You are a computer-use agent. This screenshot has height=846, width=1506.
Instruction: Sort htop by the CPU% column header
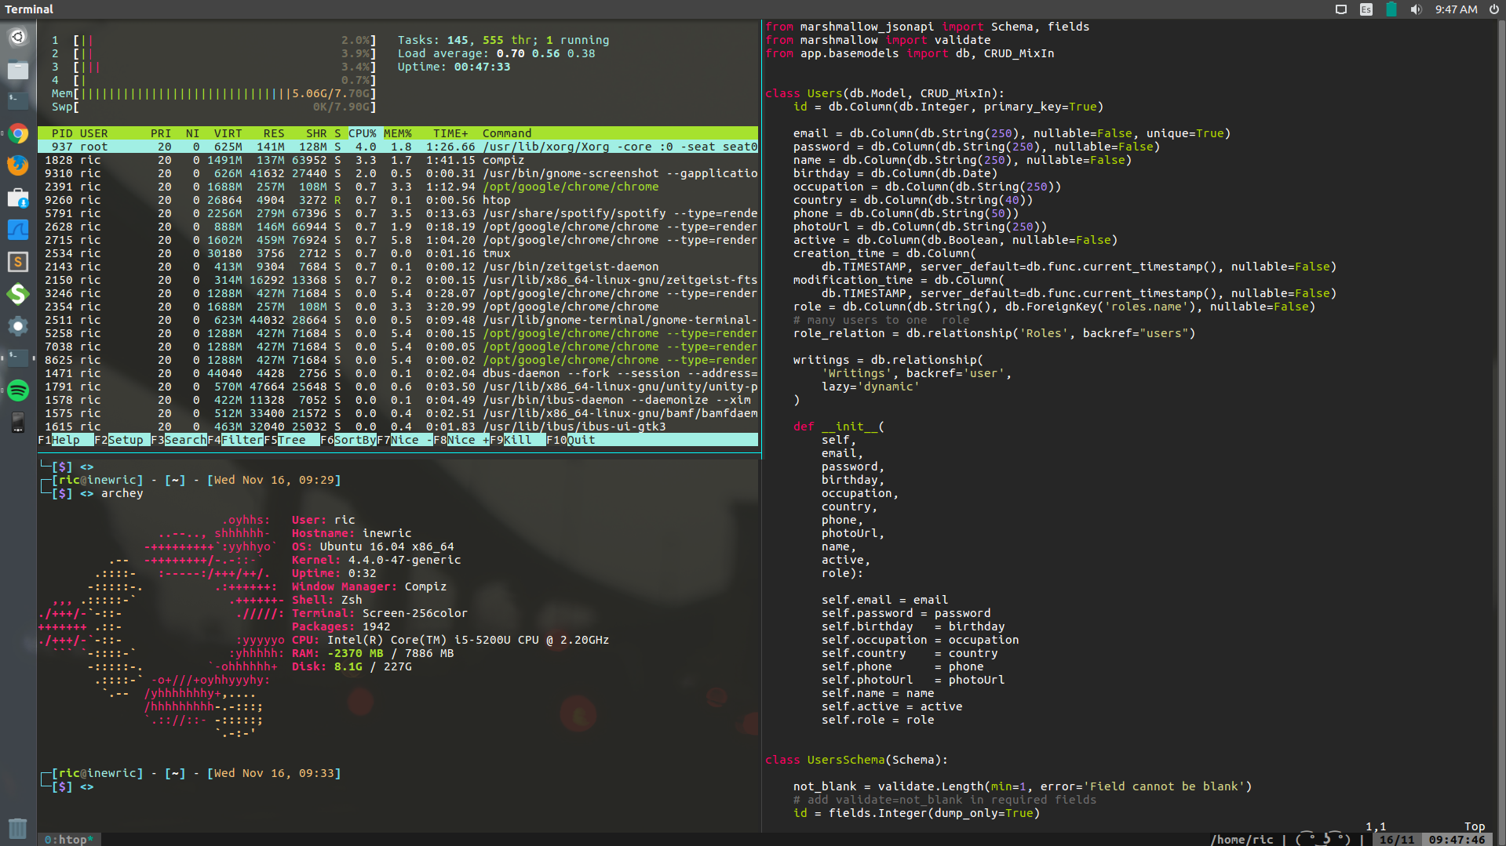pos(362,133)
